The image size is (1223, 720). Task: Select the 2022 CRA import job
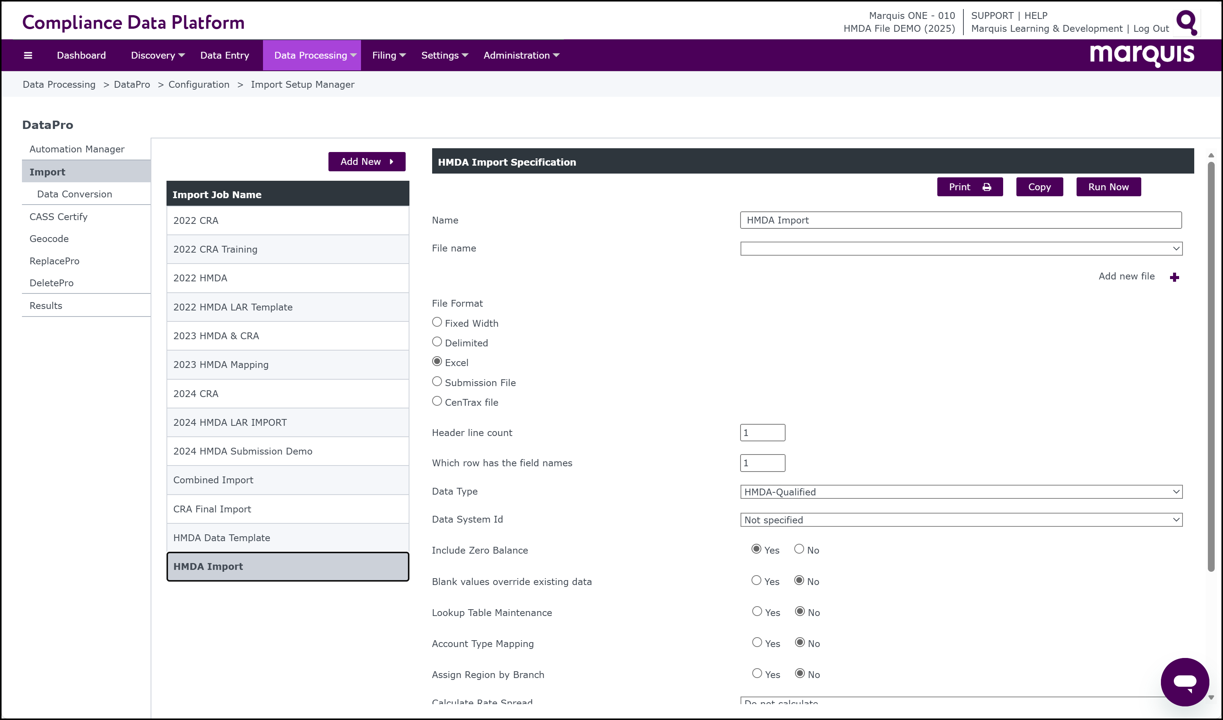click(x=288, y=221)
